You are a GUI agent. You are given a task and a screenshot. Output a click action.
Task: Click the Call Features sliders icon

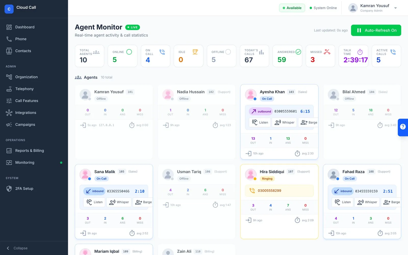[x=9, y=101]
